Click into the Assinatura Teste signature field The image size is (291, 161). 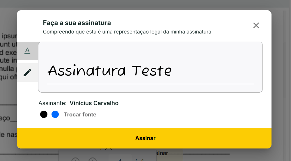(x=150, y=67)
